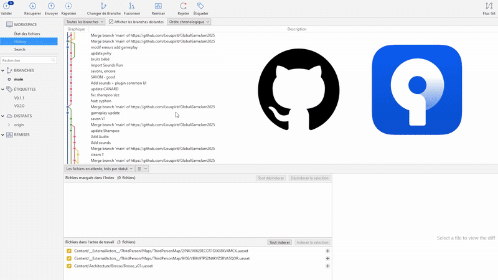Click the Fusionner merge icon
The height and width of the screenshot is (280, 498).
point(132,6)
